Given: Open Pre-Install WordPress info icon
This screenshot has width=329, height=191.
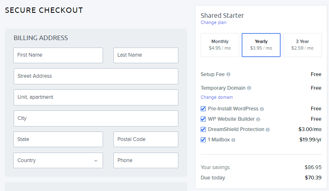Looking at the screenshot, I should (262, 109).
